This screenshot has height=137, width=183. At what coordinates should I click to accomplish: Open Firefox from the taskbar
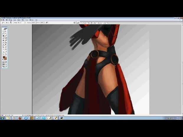click(20, 118)
